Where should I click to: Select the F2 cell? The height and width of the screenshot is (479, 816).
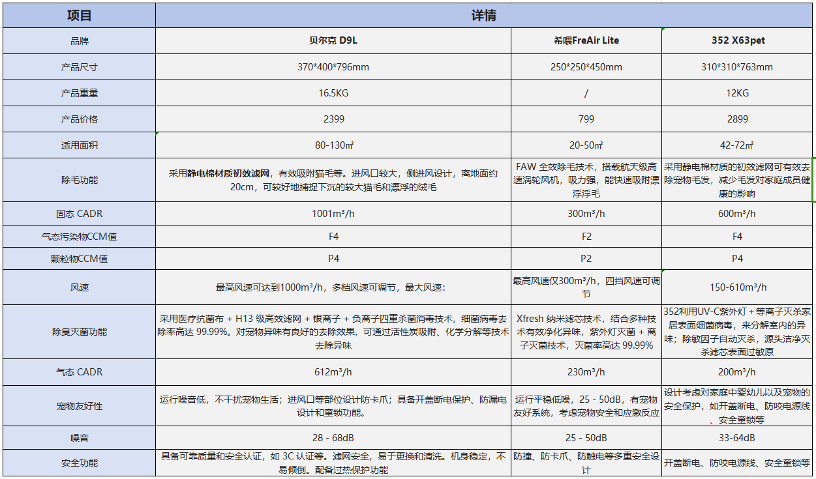586,237
